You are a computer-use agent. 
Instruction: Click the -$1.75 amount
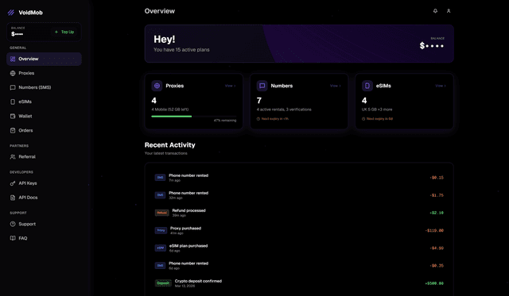tap(437, 195)
